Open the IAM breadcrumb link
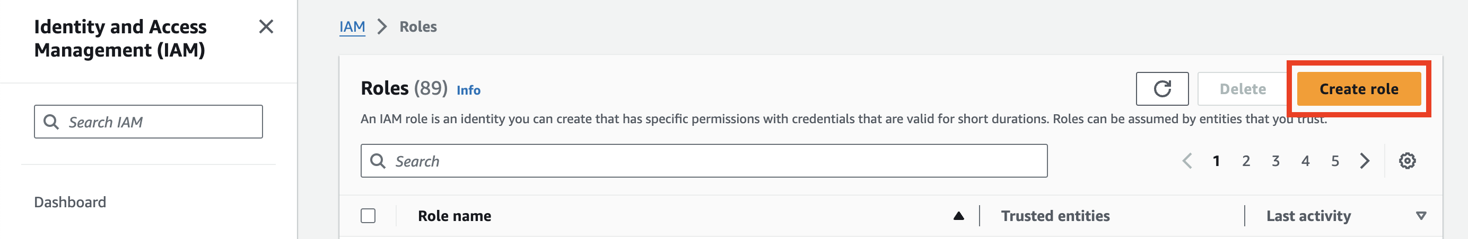This screenshot has height=239, width=1468. tap(352, 26)
